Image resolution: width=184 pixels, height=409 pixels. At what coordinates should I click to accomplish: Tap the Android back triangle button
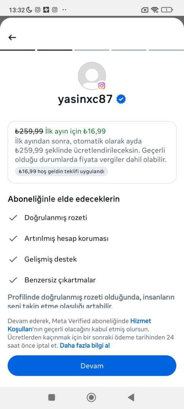click(x=131, y=398)
